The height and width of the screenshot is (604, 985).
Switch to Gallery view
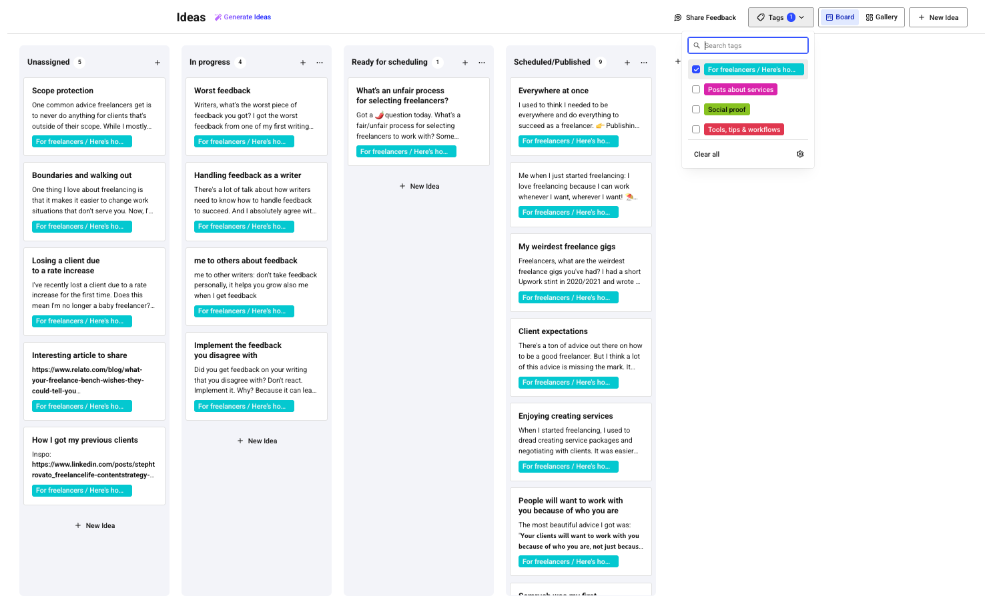point(882,17)
